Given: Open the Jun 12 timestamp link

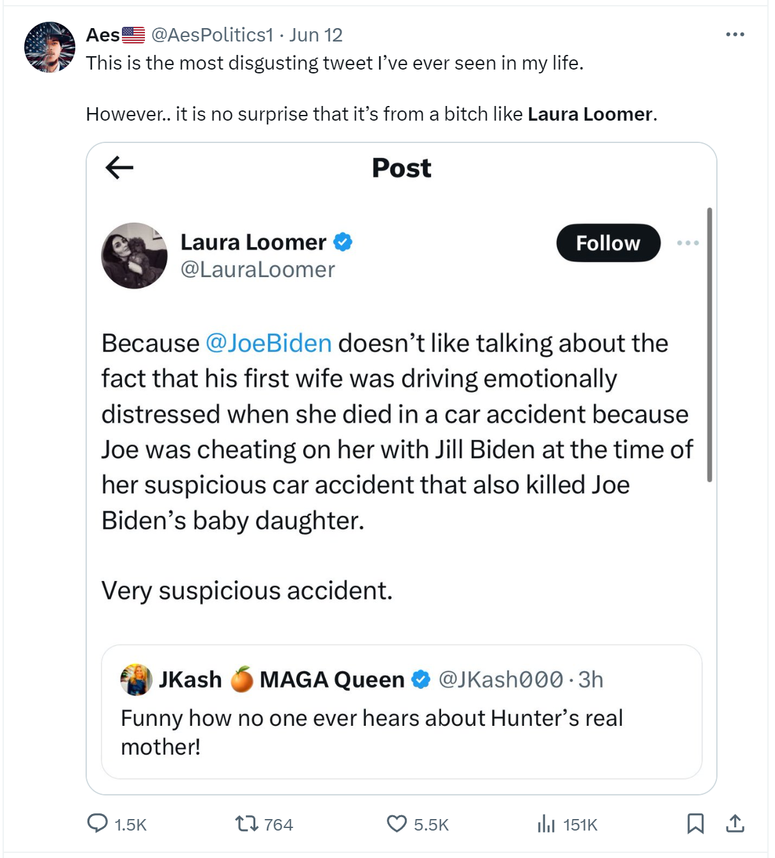Looking at the screenshot, I should (316, 34).
